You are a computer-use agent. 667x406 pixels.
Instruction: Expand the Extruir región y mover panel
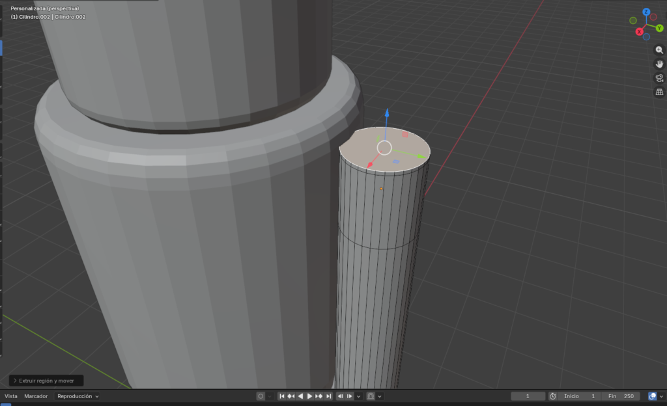[46, 381]
